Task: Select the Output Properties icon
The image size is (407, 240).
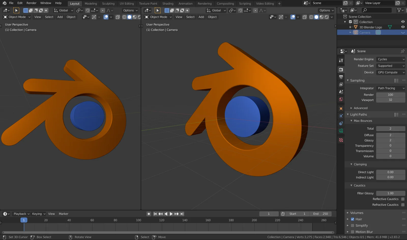Action: click(x=341, y=77)
